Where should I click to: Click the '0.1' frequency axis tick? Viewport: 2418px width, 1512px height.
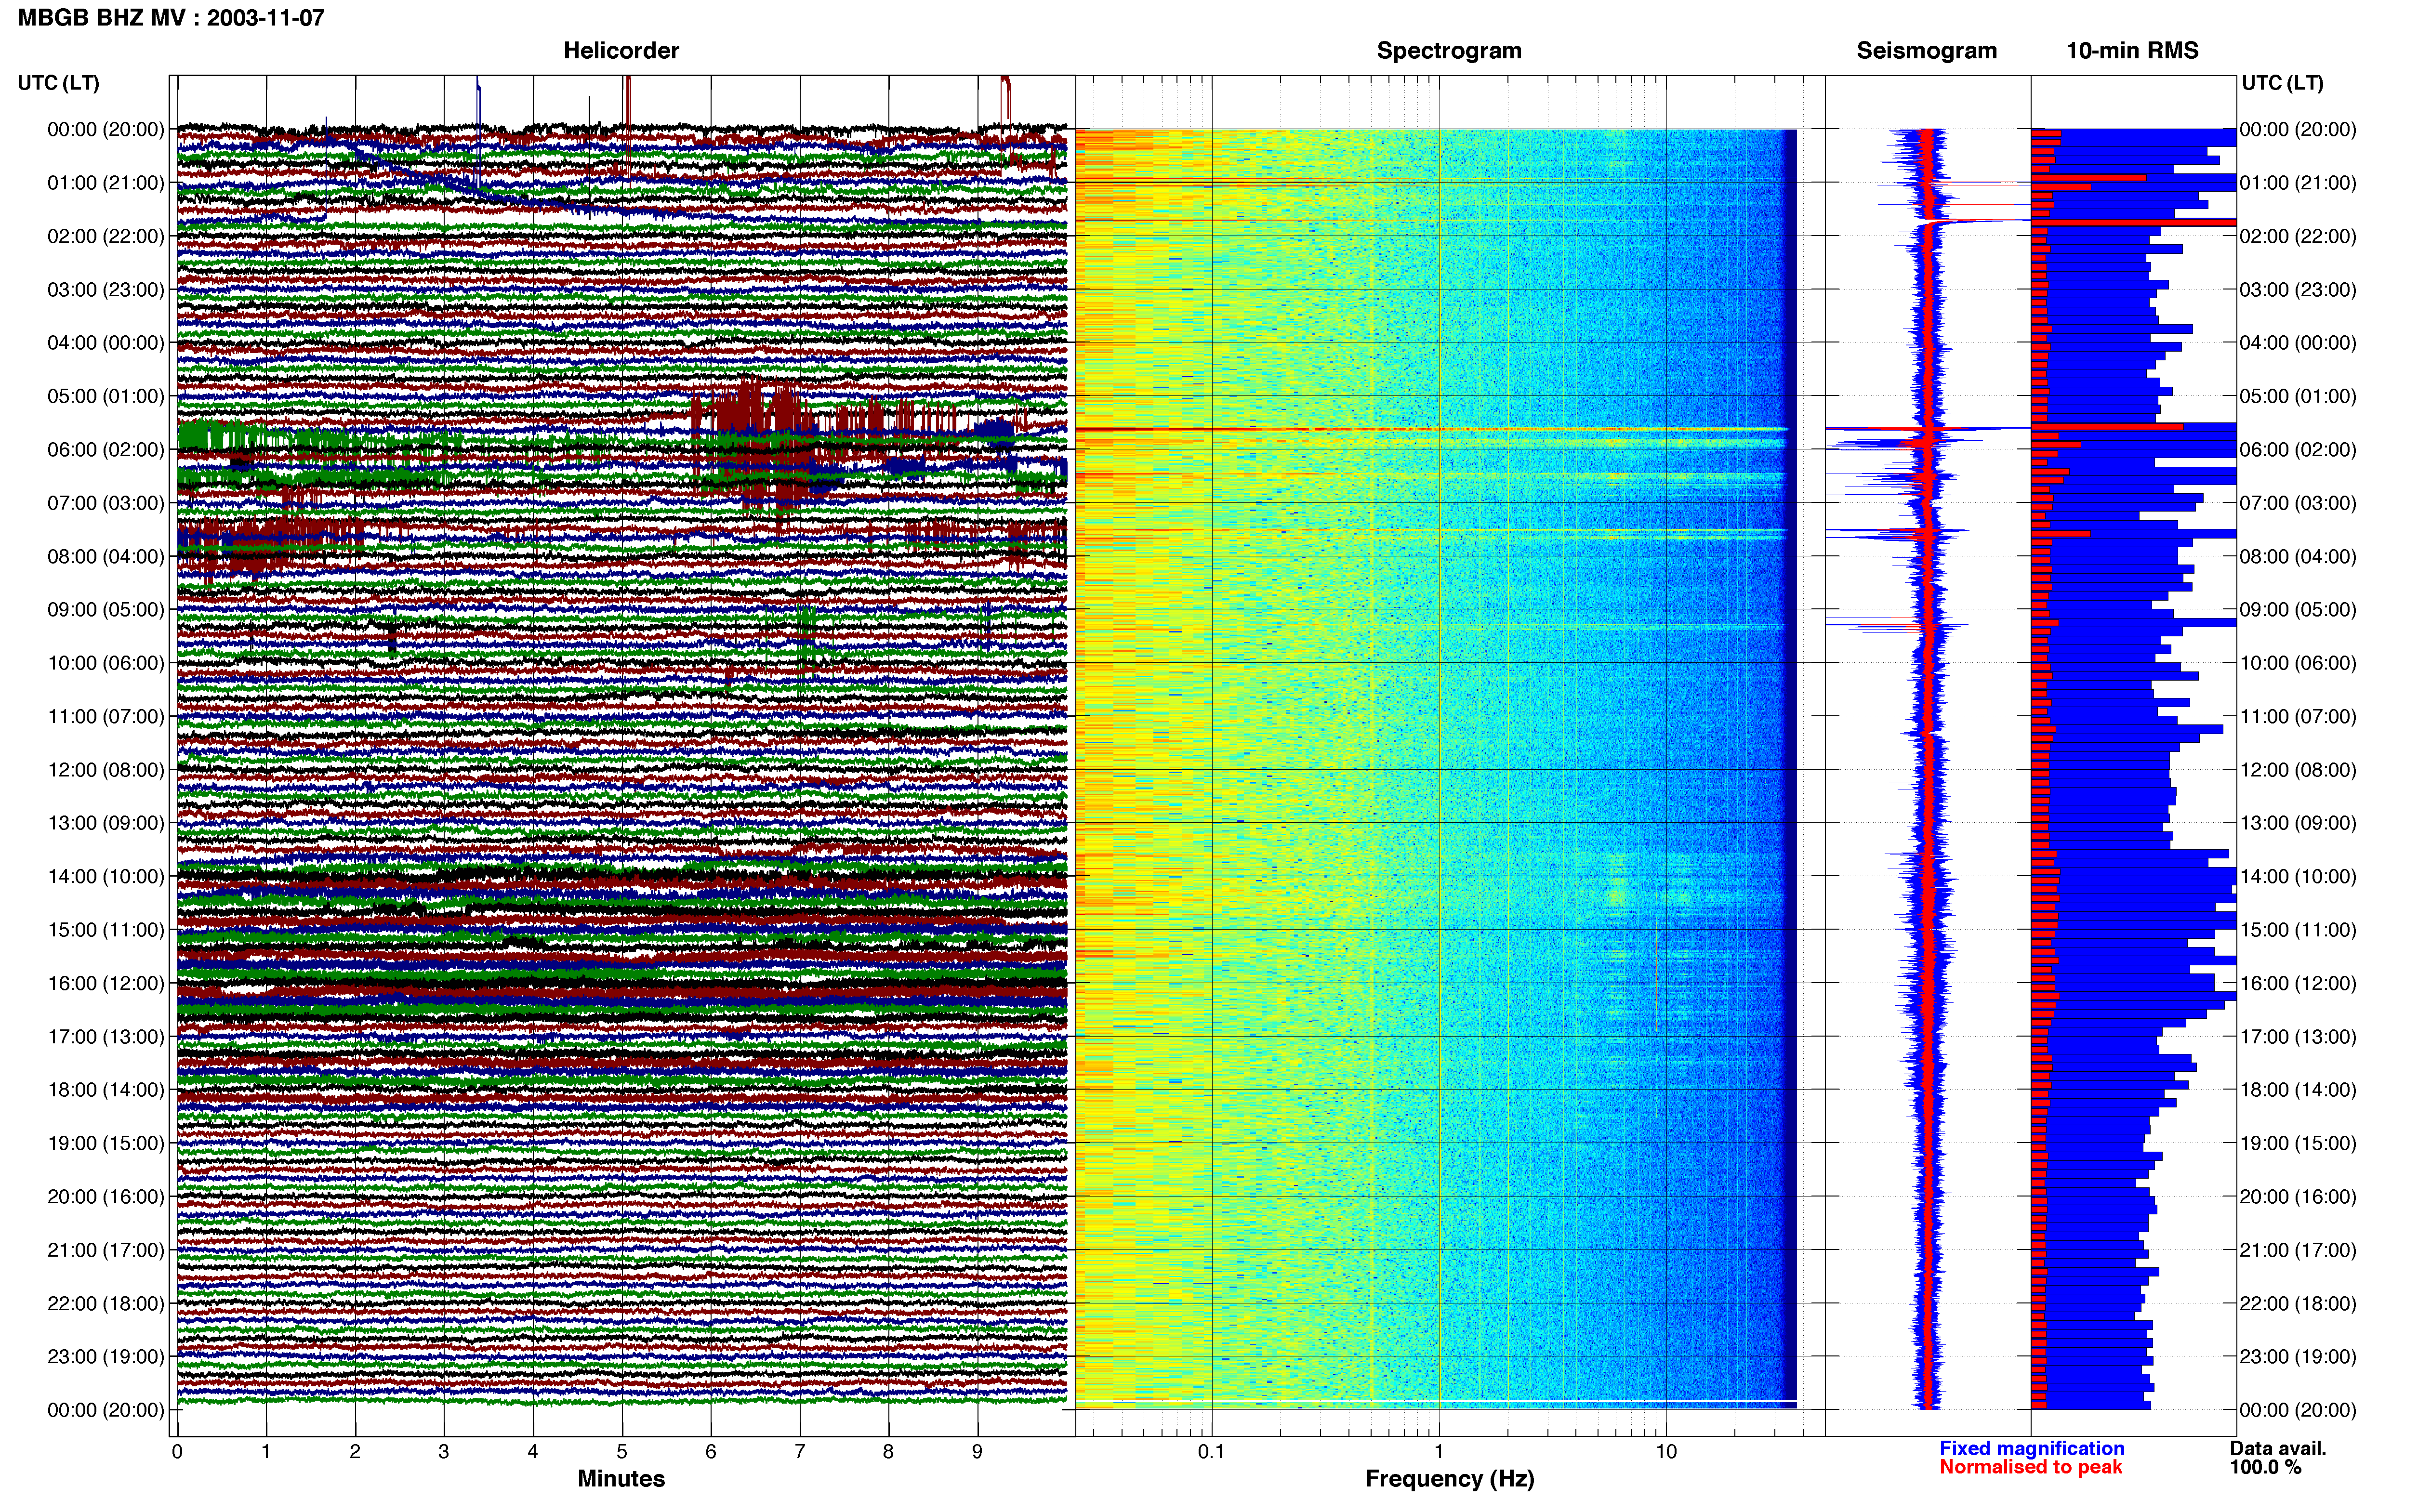coord(1211,1452)
